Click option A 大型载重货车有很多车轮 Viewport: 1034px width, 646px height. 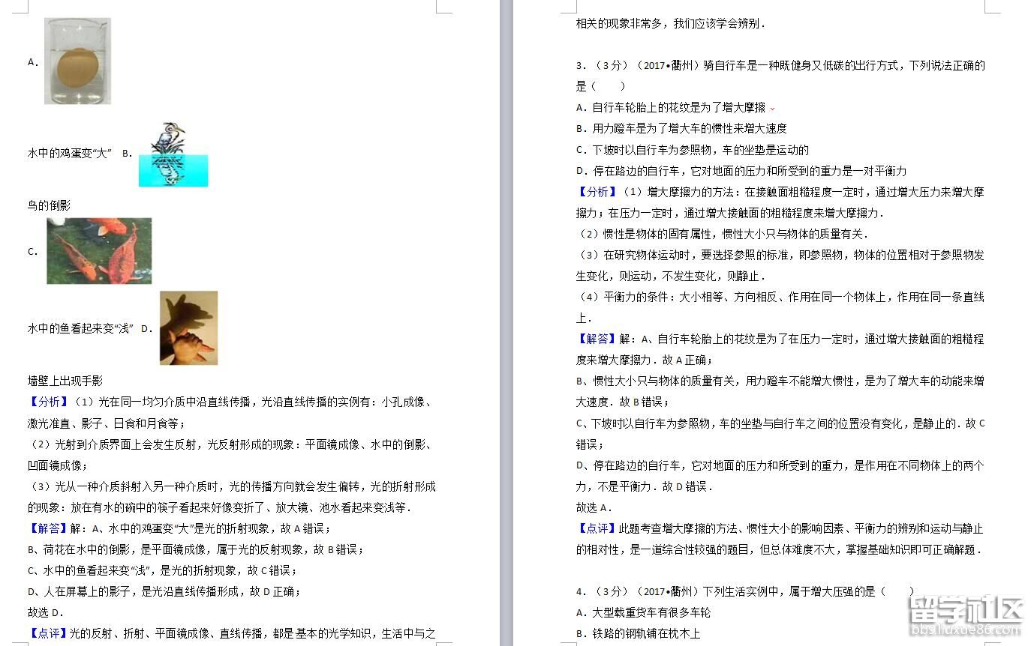tap(643, 612)
